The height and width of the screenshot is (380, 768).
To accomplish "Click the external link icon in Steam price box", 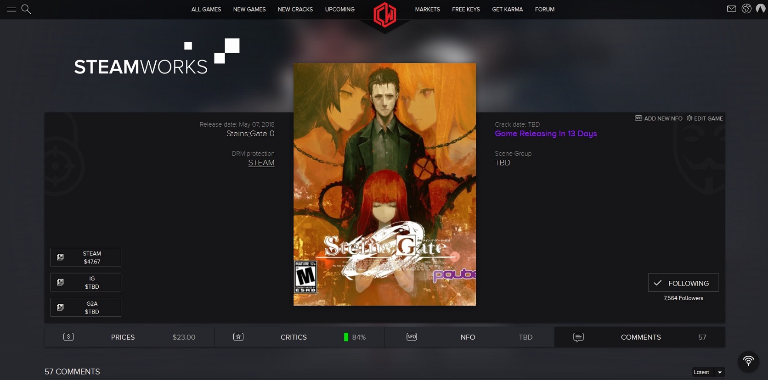I will [60, 257].
